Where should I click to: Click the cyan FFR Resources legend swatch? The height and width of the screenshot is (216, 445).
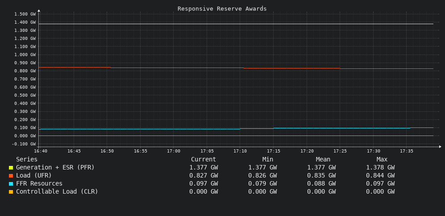pyautogui.click(x=11, y=184)
